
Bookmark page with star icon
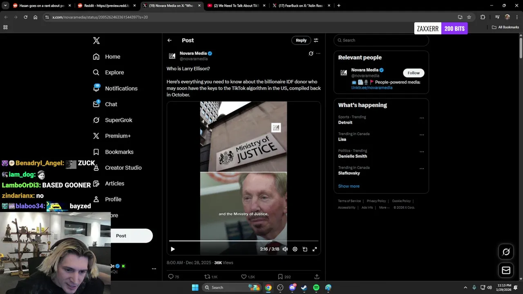pos(469,17)
